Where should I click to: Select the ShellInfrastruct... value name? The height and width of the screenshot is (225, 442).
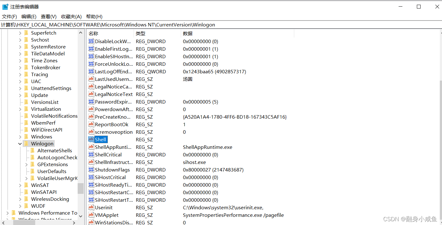114,162
